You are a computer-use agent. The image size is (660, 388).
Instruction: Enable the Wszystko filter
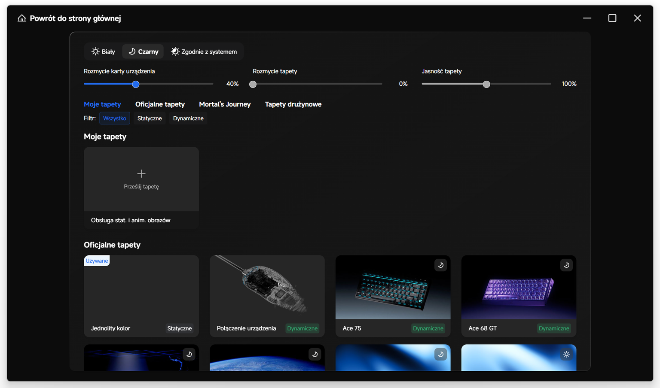[115, 118]
